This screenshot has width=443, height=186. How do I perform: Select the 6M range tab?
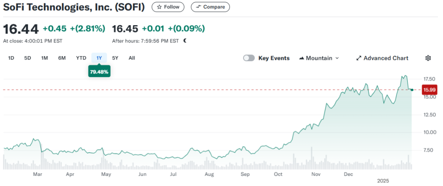[62, 58]
